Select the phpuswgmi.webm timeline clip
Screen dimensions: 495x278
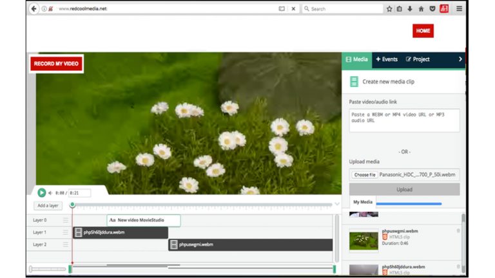tap(250, 245)
